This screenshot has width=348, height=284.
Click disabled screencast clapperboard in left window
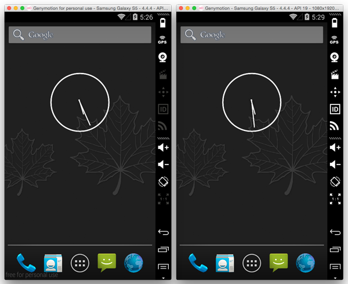tap(163, 75)
